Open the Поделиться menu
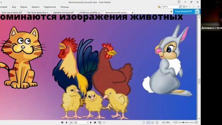This screenshot has width=222, height=125. click(x=50, y=7)
